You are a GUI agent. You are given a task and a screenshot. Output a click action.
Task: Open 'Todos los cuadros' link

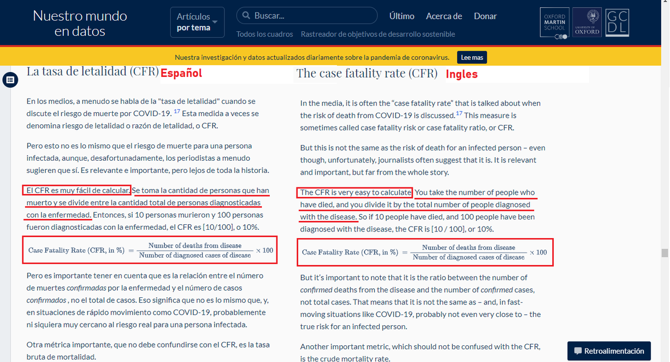(265, 34)
